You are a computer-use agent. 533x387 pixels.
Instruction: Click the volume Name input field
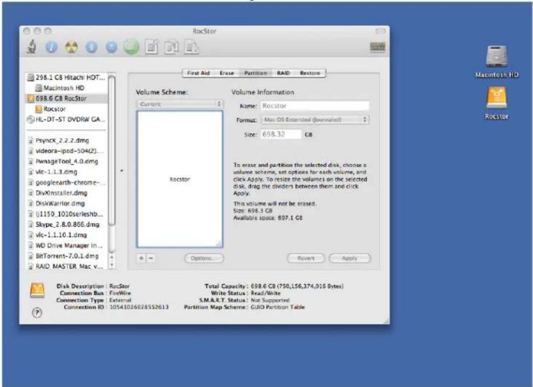point(315,106)
